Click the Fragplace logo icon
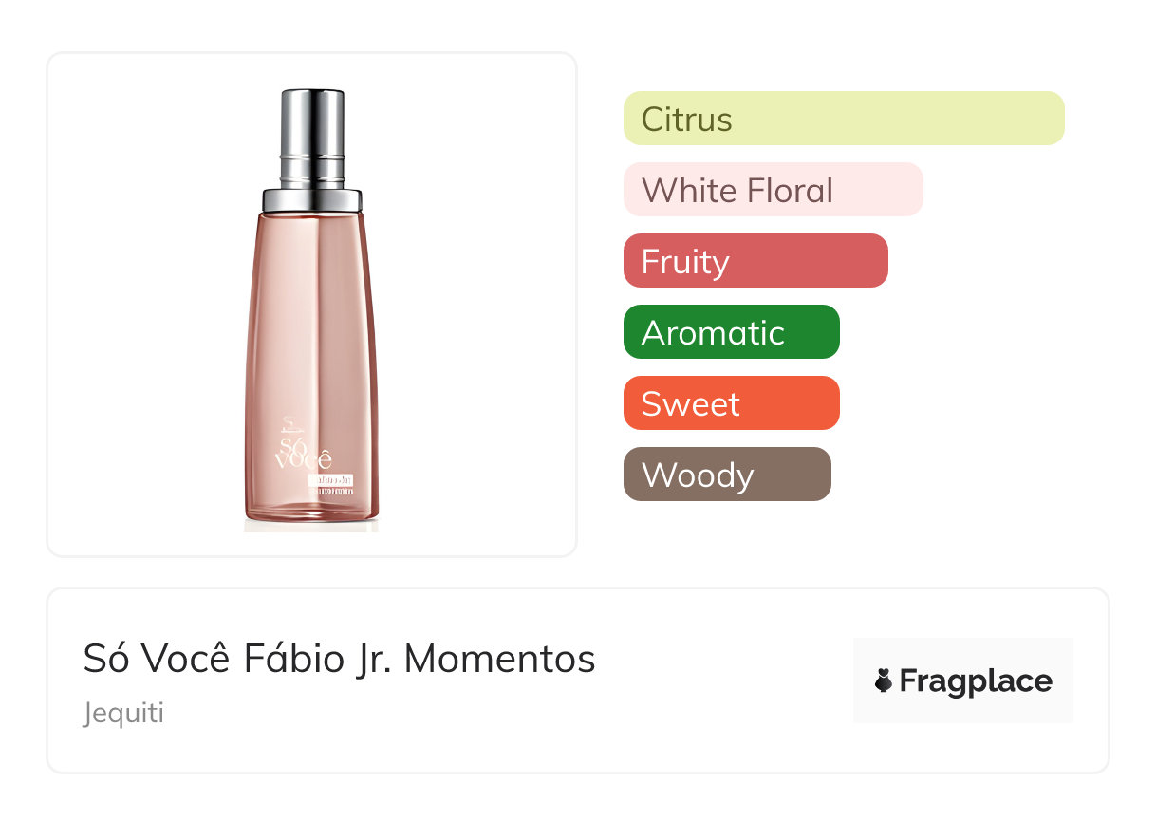The image size is (1156, 820). click(x=884, y=680)
